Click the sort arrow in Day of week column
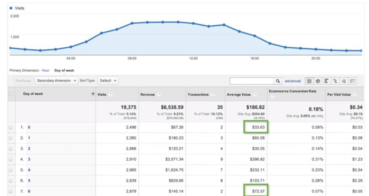This screenshot has height=196, width=369. [93, 94]
